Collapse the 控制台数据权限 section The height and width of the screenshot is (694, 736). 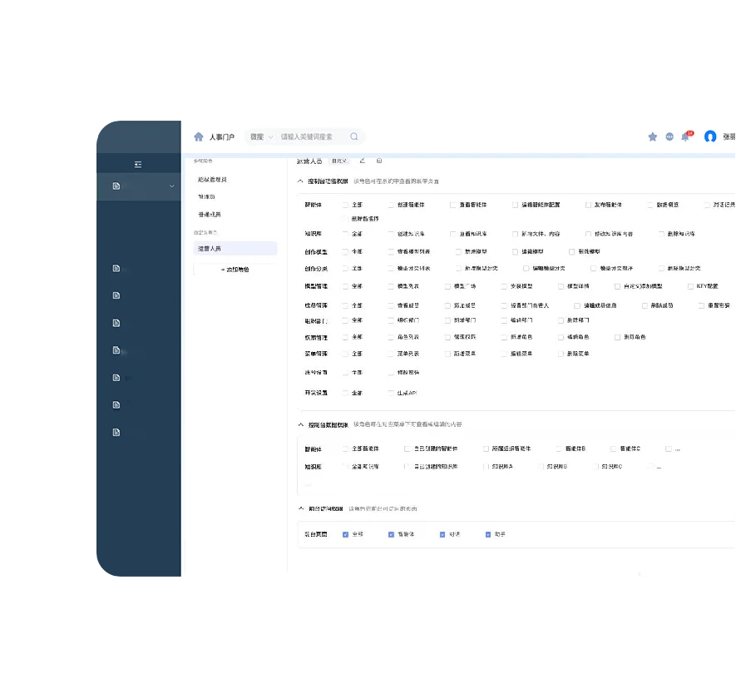click(300, 424)
